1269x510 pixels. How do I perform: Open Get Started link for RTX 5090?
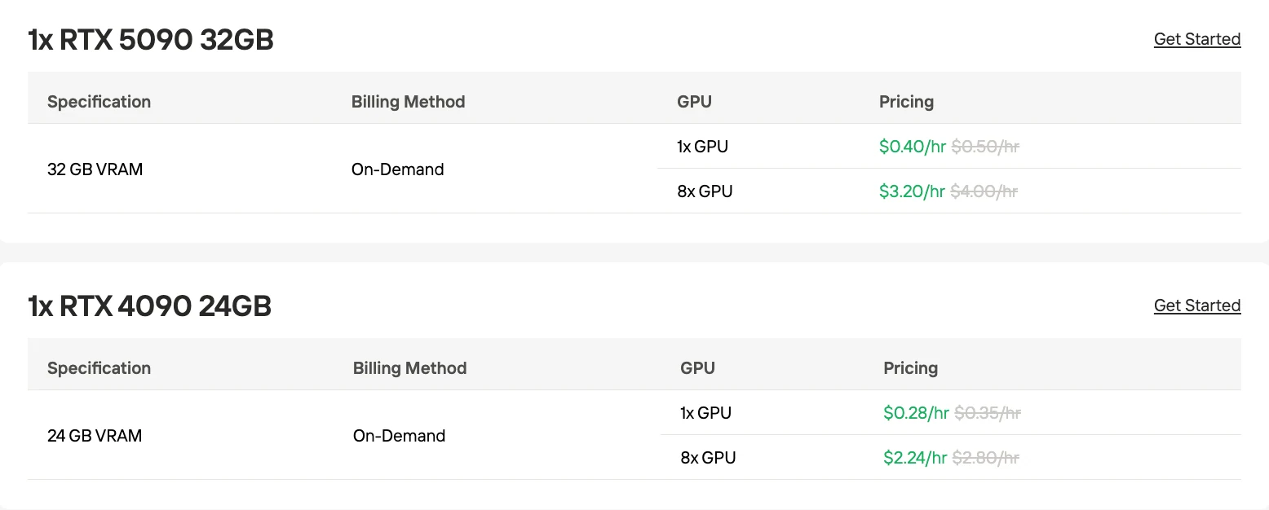pos(1197,39)
